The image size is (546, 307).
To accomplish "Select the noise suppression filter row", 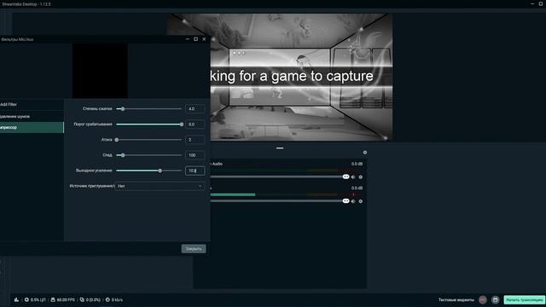I will point(32,116).
